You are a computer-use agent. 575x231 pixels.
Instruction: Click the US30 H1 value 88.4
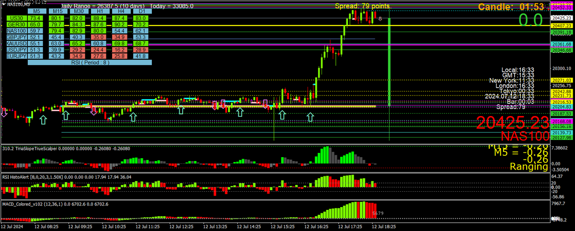tap(99, 18)
